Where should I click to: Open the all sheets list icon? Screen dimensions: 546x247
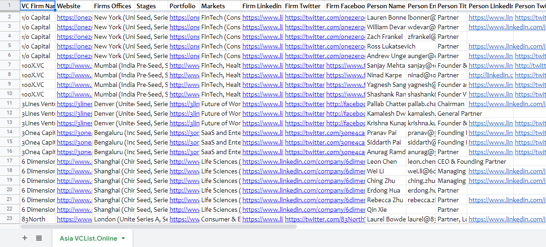pyautogui.click(x=39, y=238)
